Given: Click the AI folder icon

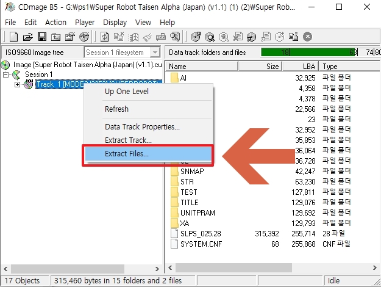Looking at the screenshot, I should 174,78.
